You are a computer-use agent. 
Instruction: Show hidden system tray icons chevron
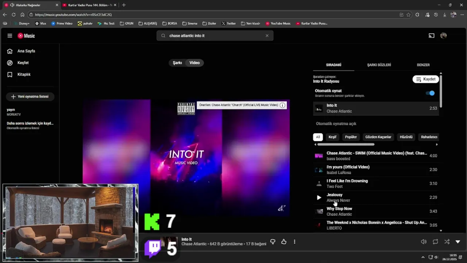[x=423, y=257]
